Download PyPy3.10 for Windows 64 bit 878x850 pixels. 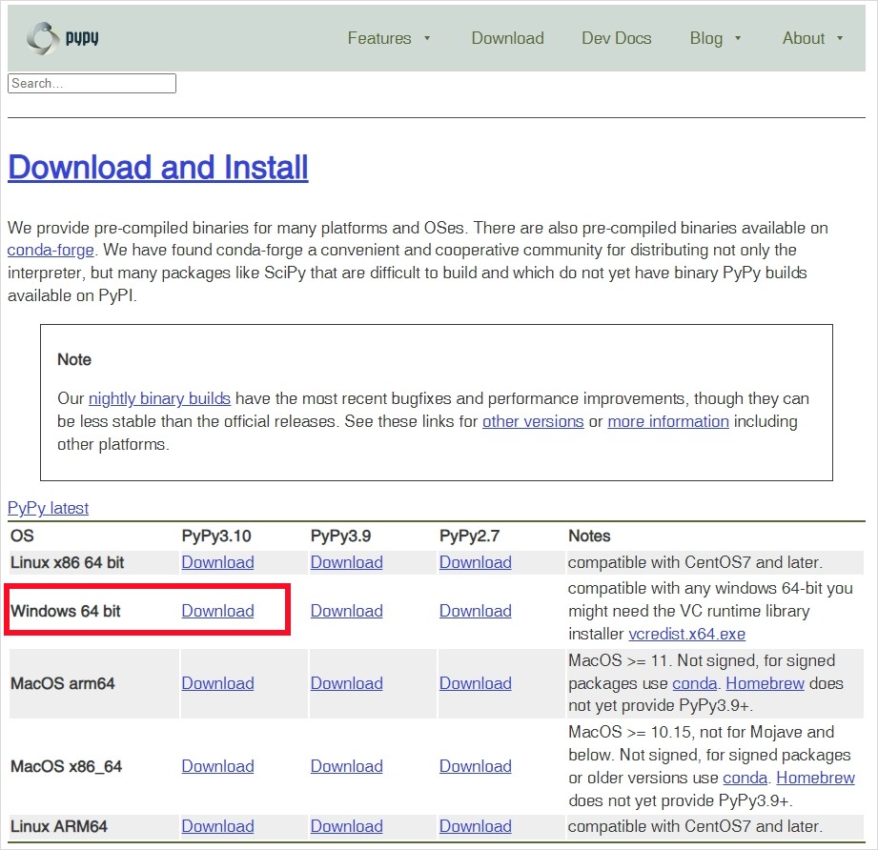[x=217, y=611]
